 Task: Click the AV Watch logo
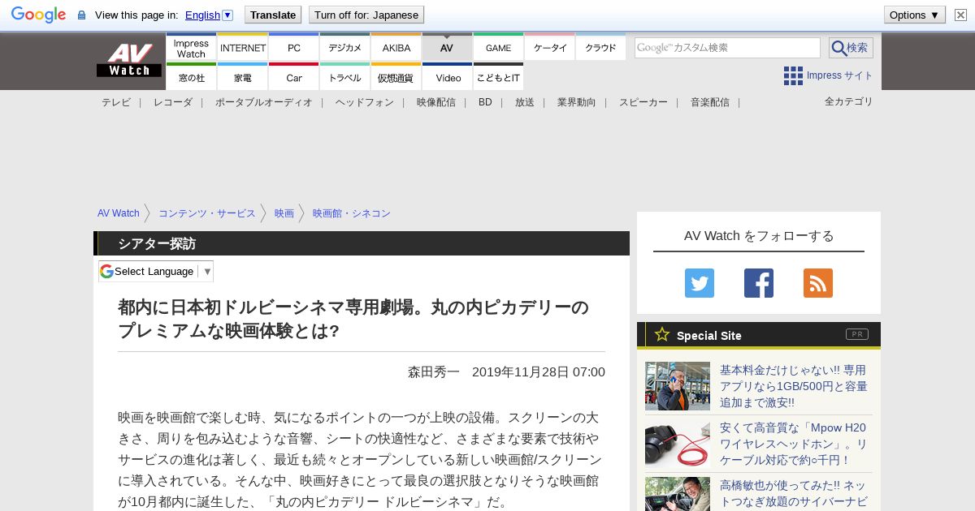pyautogui.click(x=128, y=60)
